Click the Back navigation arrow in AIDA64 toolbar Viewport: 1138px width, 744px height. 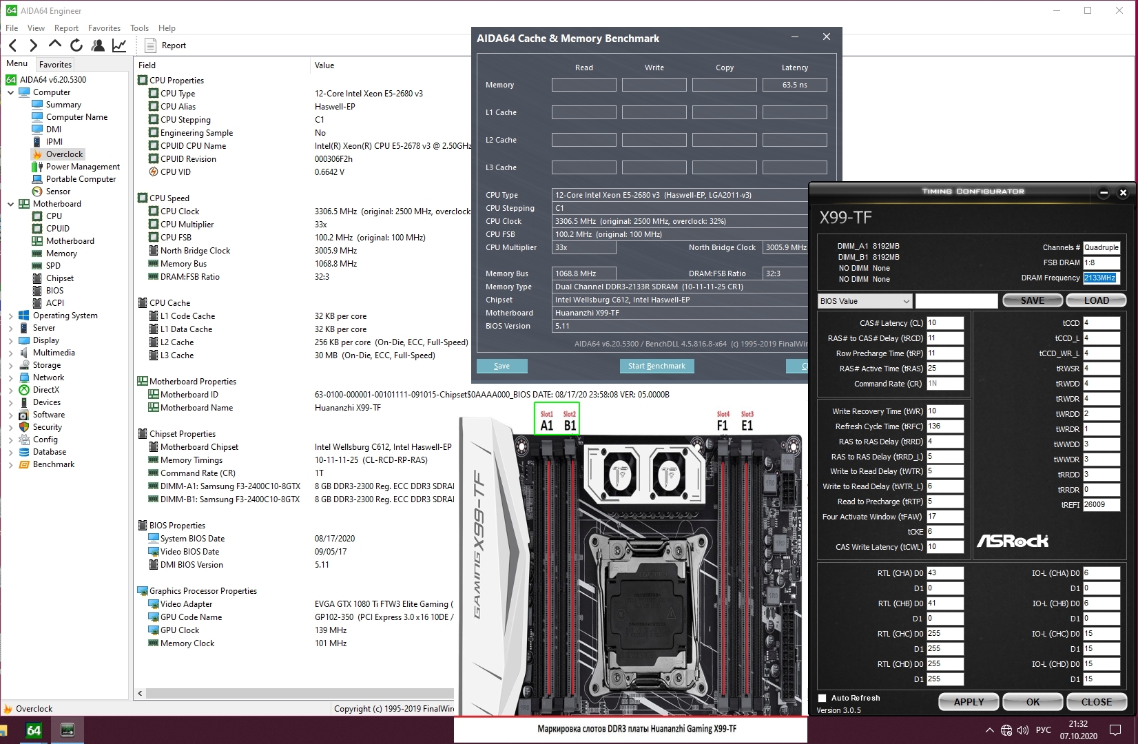pos(12,45)
